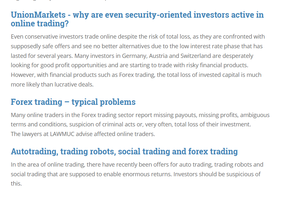Click the word "Austria" in the paragraph
Screen dimensions: 291x201
159,56
